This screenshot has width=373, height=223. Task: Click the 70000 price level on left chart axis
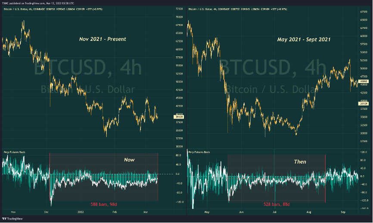pos(179,17)
